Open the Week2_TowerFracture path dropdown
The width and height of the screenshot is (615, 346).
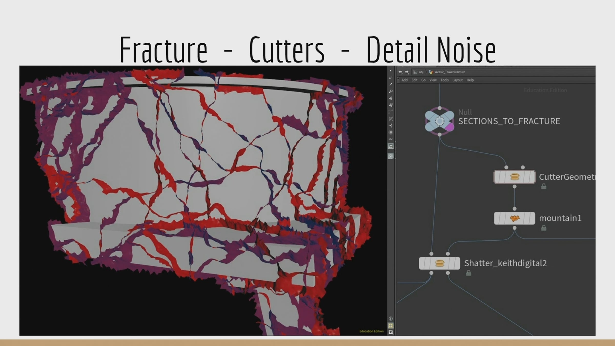pos(449,72)
